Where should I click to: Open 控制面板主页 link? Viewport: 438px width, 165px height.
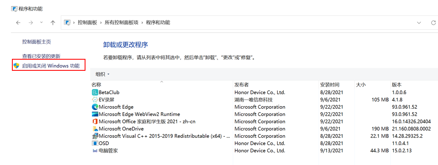[37, 42]
